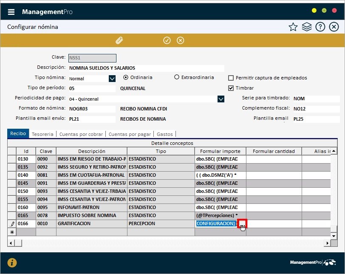This screenshot has height=274, width=345.
Task: Select the ( ( dbo.DSMZ('A') formula cell
Action: (220, 175)
